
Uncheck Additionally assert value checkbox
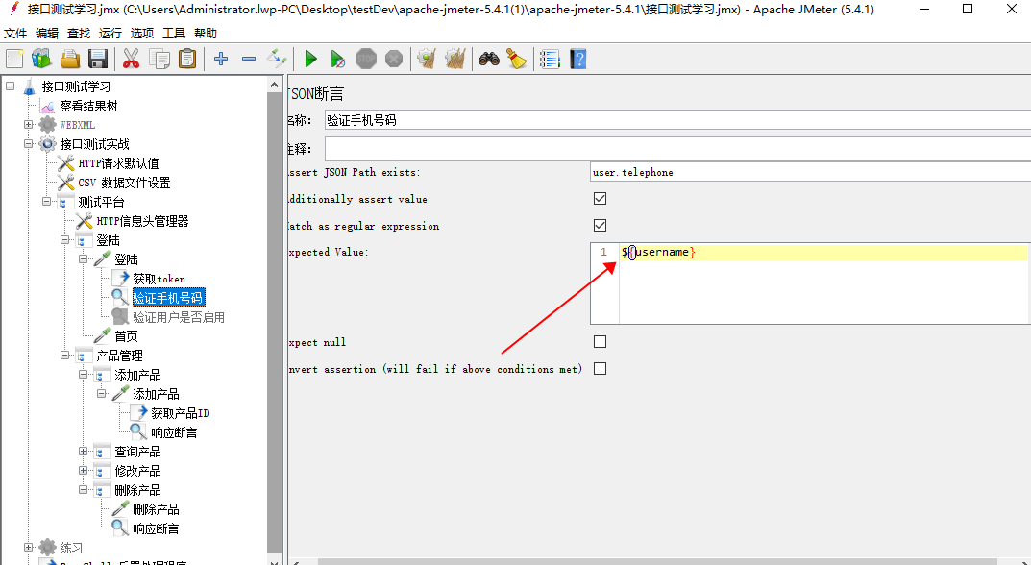[600, 199]
